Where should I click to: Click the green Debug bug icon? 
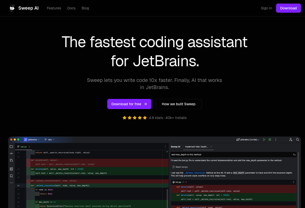pos(270,140)
